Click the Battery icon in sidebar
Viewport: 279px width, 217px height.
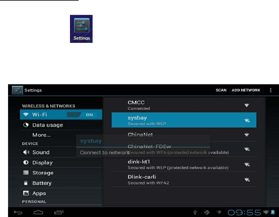point(26,183)
